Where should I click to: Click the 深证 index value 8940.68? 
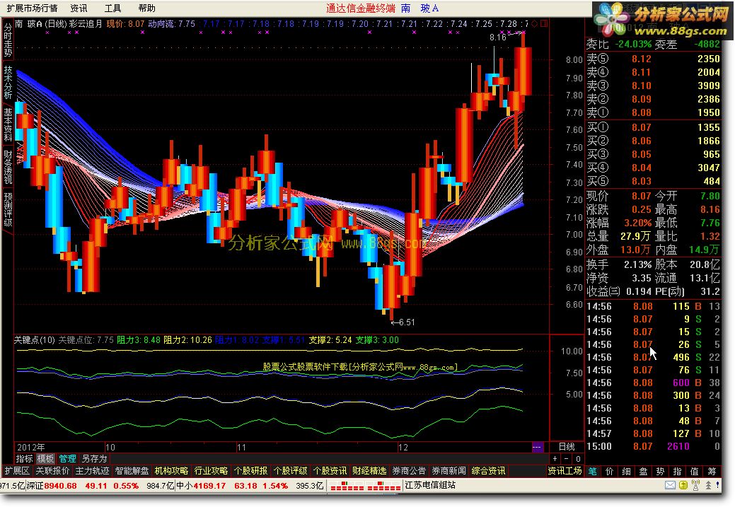tap(60, 486)
